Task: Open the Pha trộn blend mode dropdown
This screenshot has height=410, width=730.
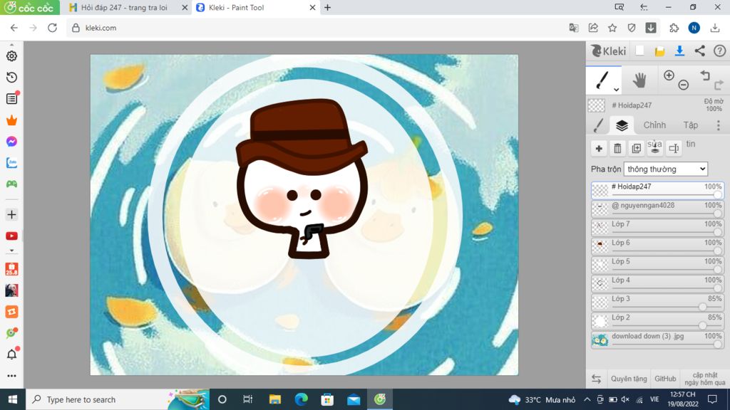Action: 665,169
